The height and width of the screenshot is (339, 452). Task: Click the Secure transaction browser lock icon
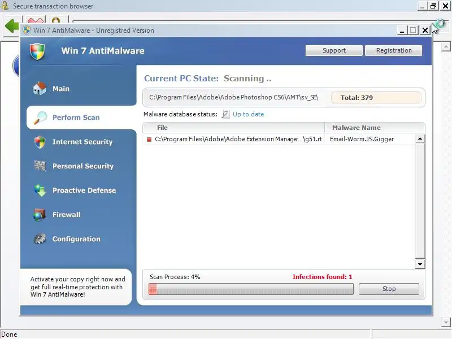[x=5, y=6]
